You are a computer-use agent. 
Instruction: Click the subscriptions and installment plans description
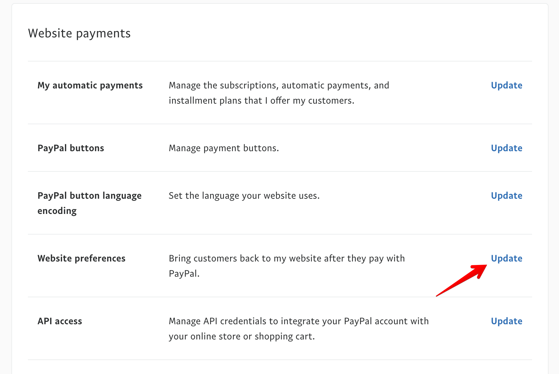click(279, 93)
